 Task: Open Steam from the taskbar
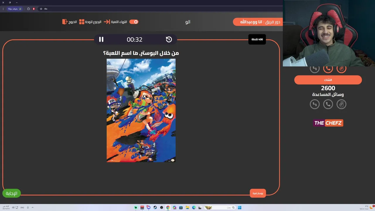tap(155, 207)
